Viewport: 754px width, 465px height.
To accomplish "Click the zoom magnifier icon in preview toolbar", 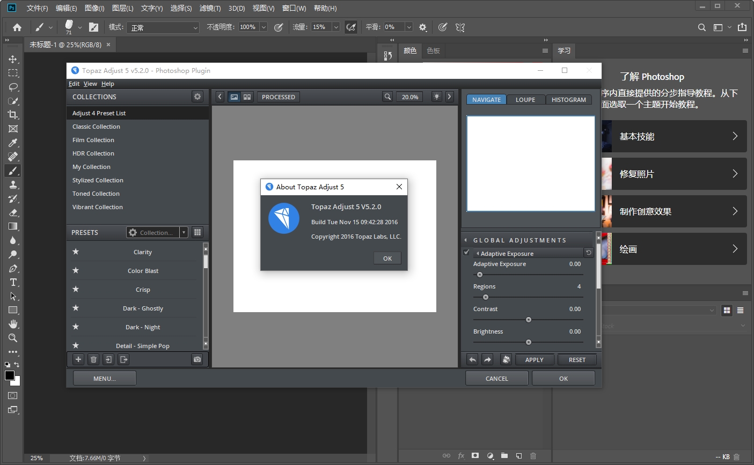I will (387, 97).
